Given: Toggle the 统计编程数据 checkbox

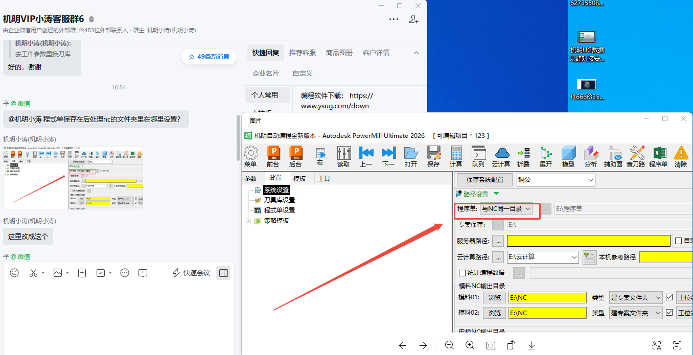Looking at the screenshot, I should click(x=463, y=273).
